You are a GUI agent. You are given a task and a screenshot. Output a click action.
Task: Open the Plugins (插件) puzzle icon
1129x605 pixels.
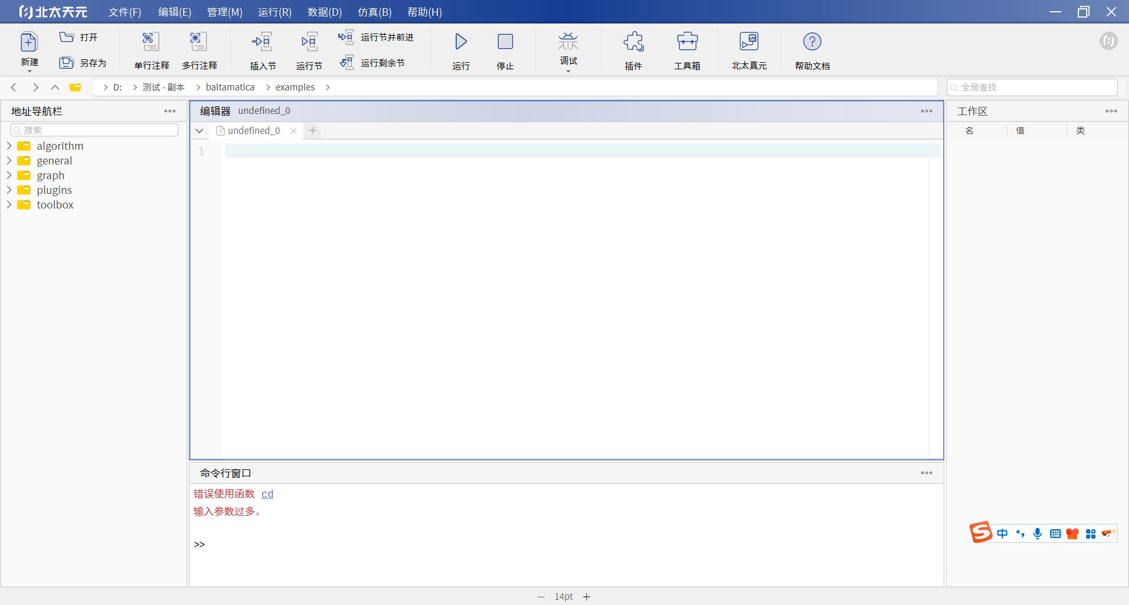click(x=633, y=42)
